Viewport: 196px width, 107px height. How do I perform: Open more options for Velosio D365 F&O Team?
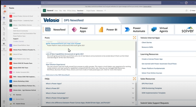pyautogui.click(x=39, y=68)
